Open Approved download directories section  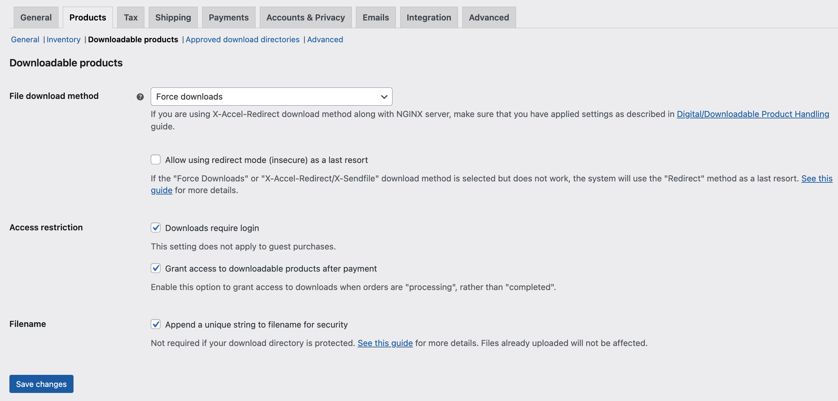[243, 39]
